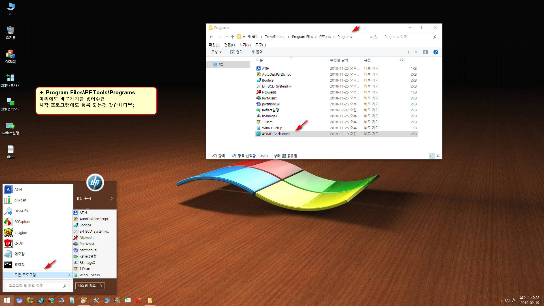This screenshot has height=306, width=544.
Task: Expand the shutdown options arrow next to 시스템 종료
Action: (101, 286)
